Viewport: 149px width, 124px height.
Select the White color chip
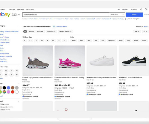coord(74,41)
